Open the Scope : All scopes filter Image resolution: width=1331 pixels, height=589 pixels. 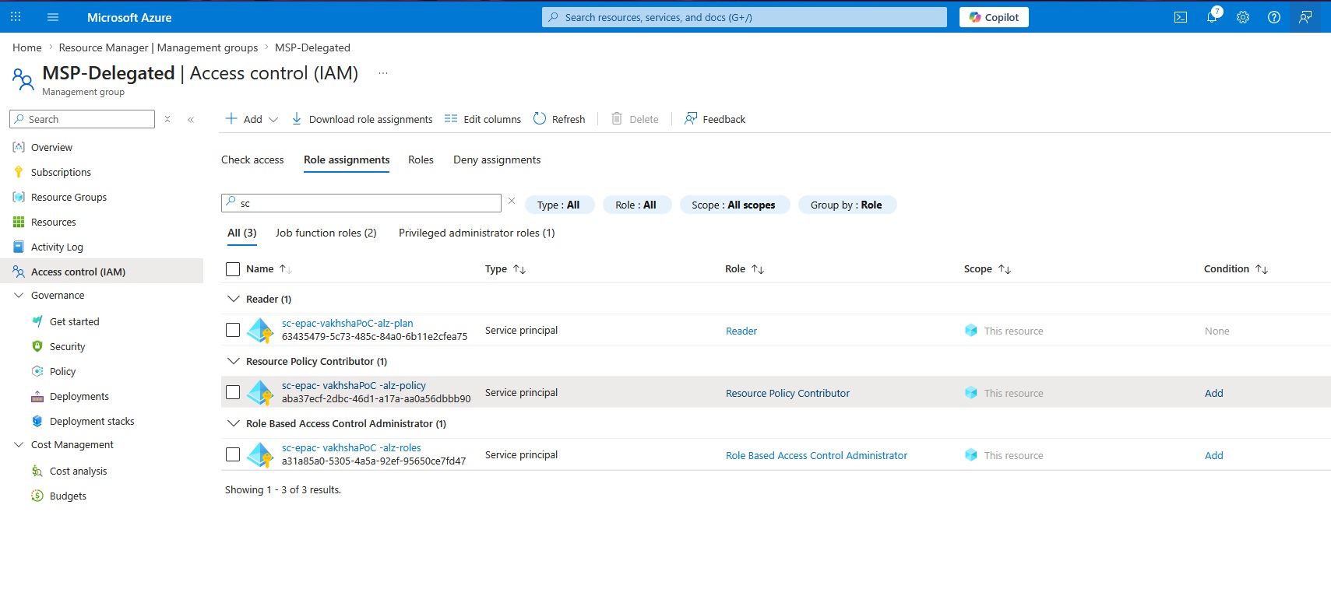pyautogui.click(x=734, y=205)
